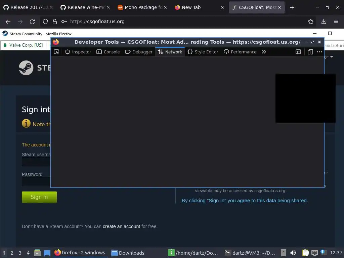Open the /home/dartz/Do... archive taskbar item
The width and height of the screenshot is (344, 258).
tap(193, 253)
